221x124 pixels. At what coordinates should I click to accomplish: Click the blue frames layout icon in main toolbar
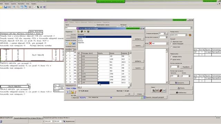coord(26,7)
